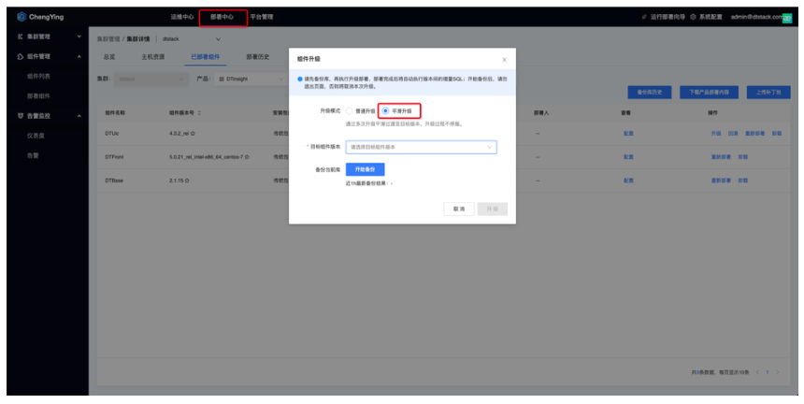Screen dimensions: 804x404
Task: Click 卸载 link in DTFront row
Action: pos(743,157)
